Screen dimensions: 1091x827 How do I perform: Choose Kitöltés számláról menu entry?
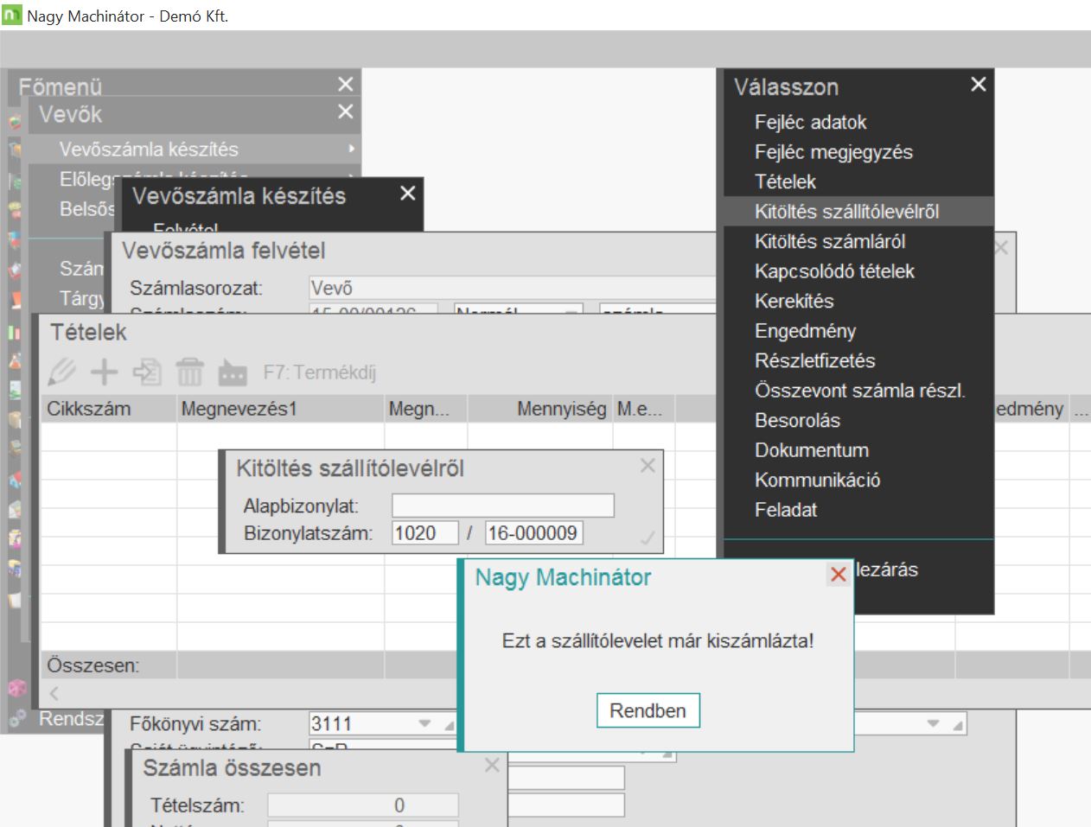click(x=830, y=241)
